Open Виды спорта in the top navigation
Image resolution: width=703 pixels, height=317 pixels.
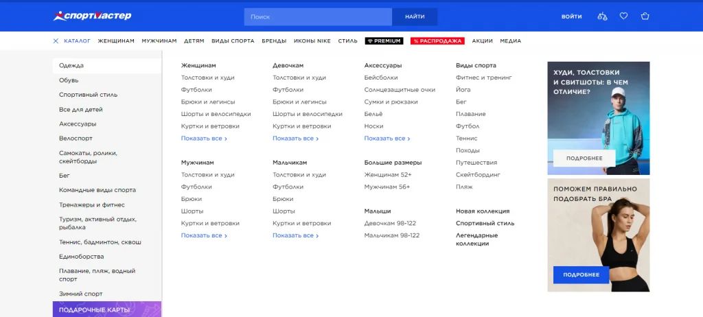[233, 41]
